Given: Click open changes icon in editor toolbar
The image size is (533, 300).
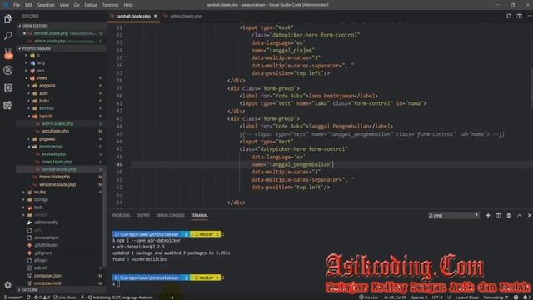Looking at the screenshot, I should pos(509,16).
